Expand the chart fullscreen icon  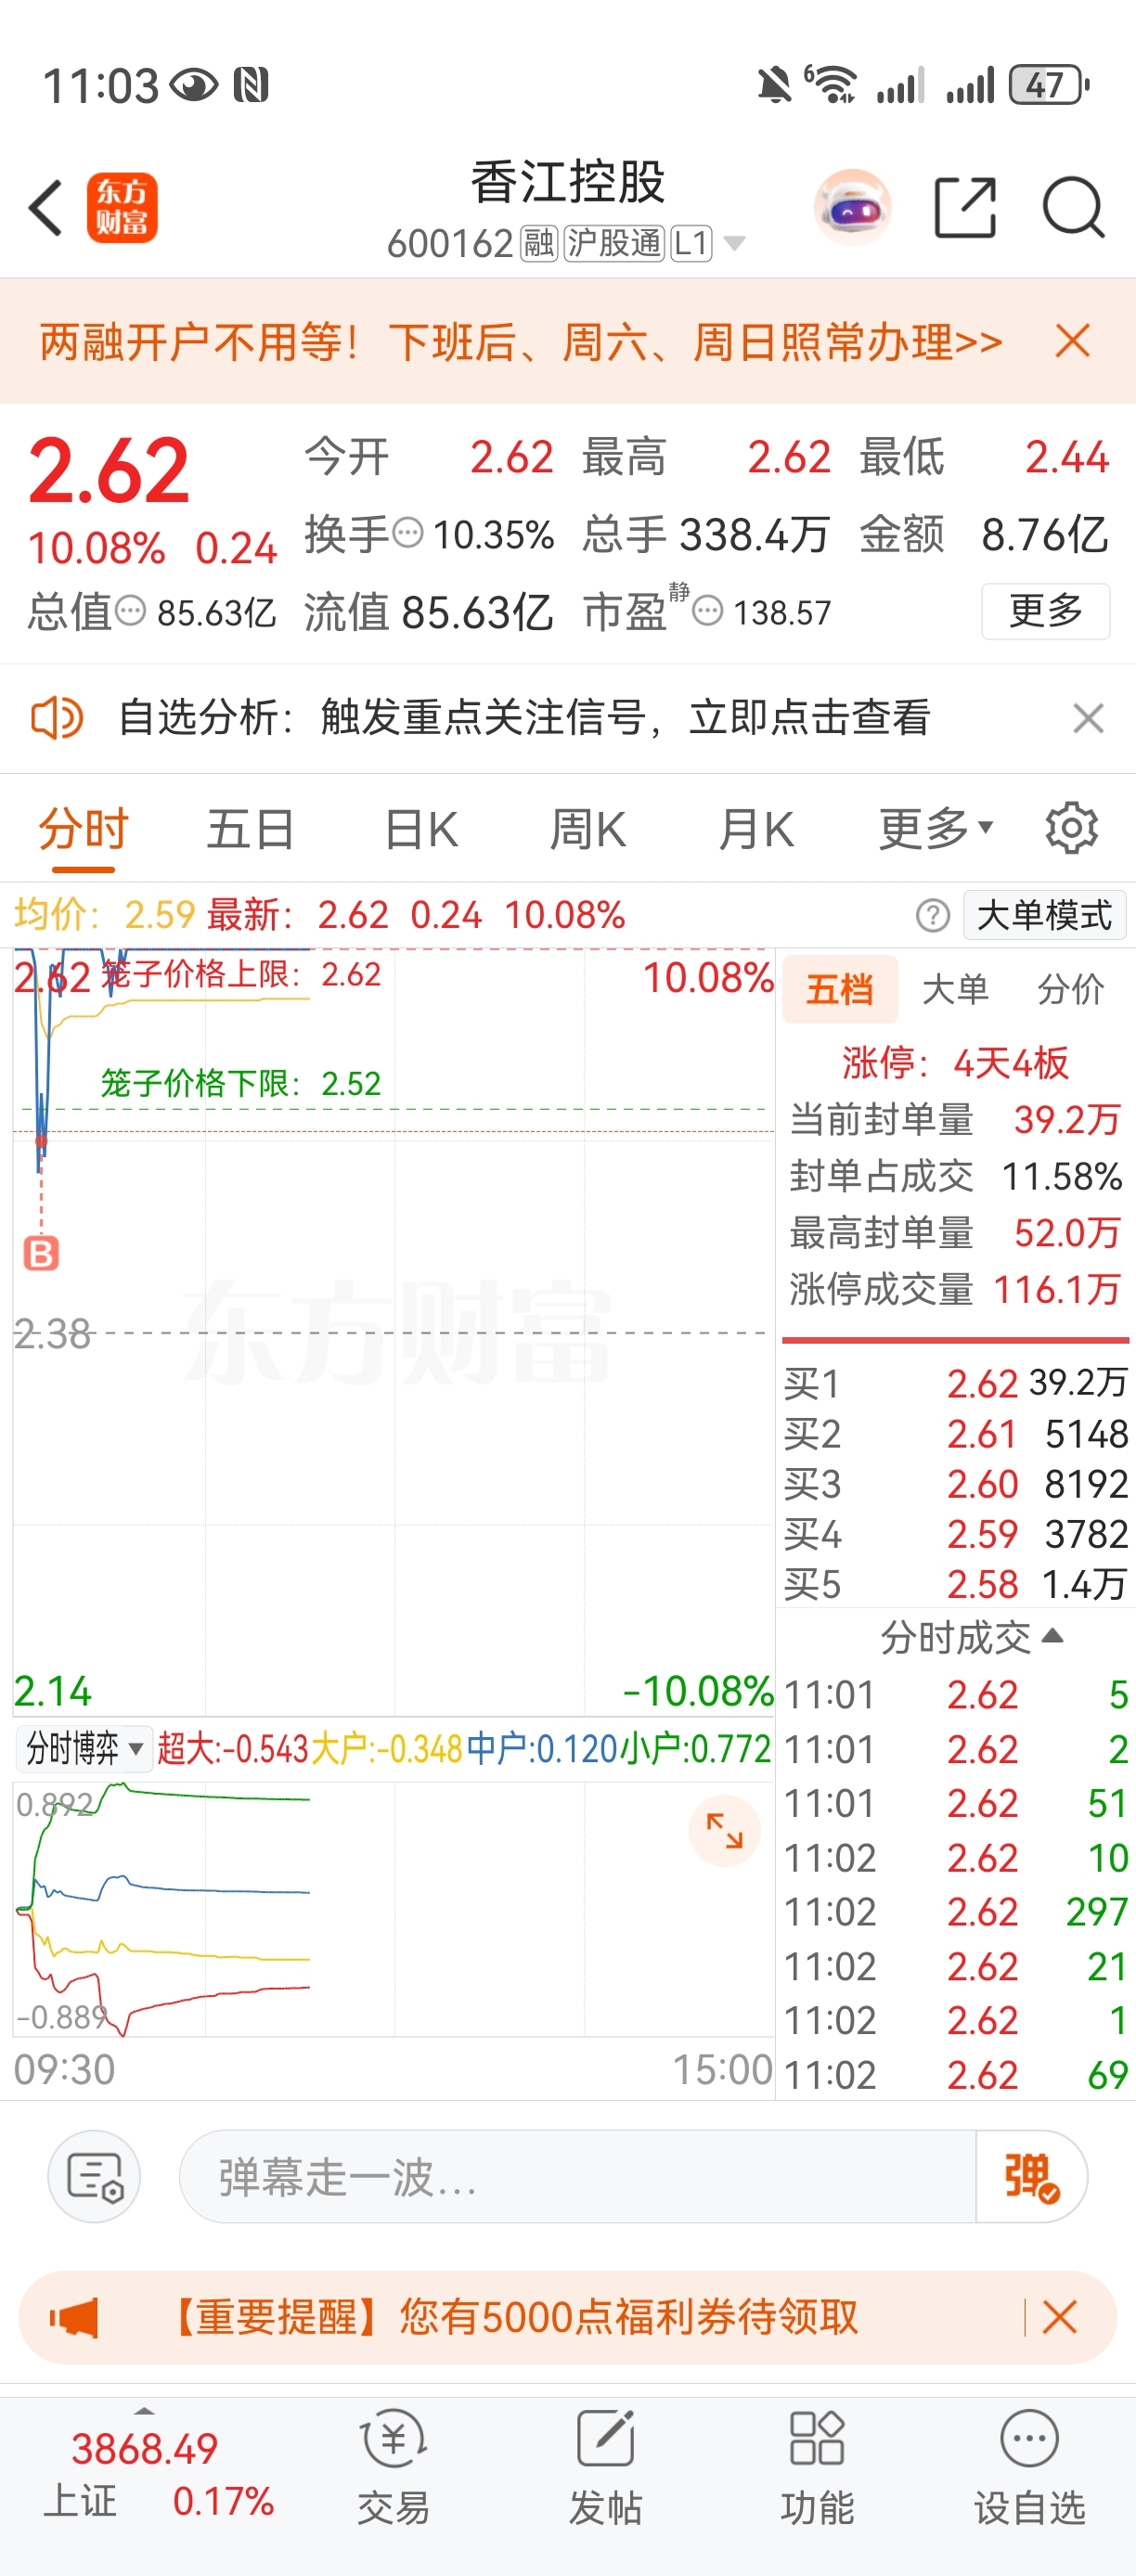pyautogui.click(x=724, y=1830)
